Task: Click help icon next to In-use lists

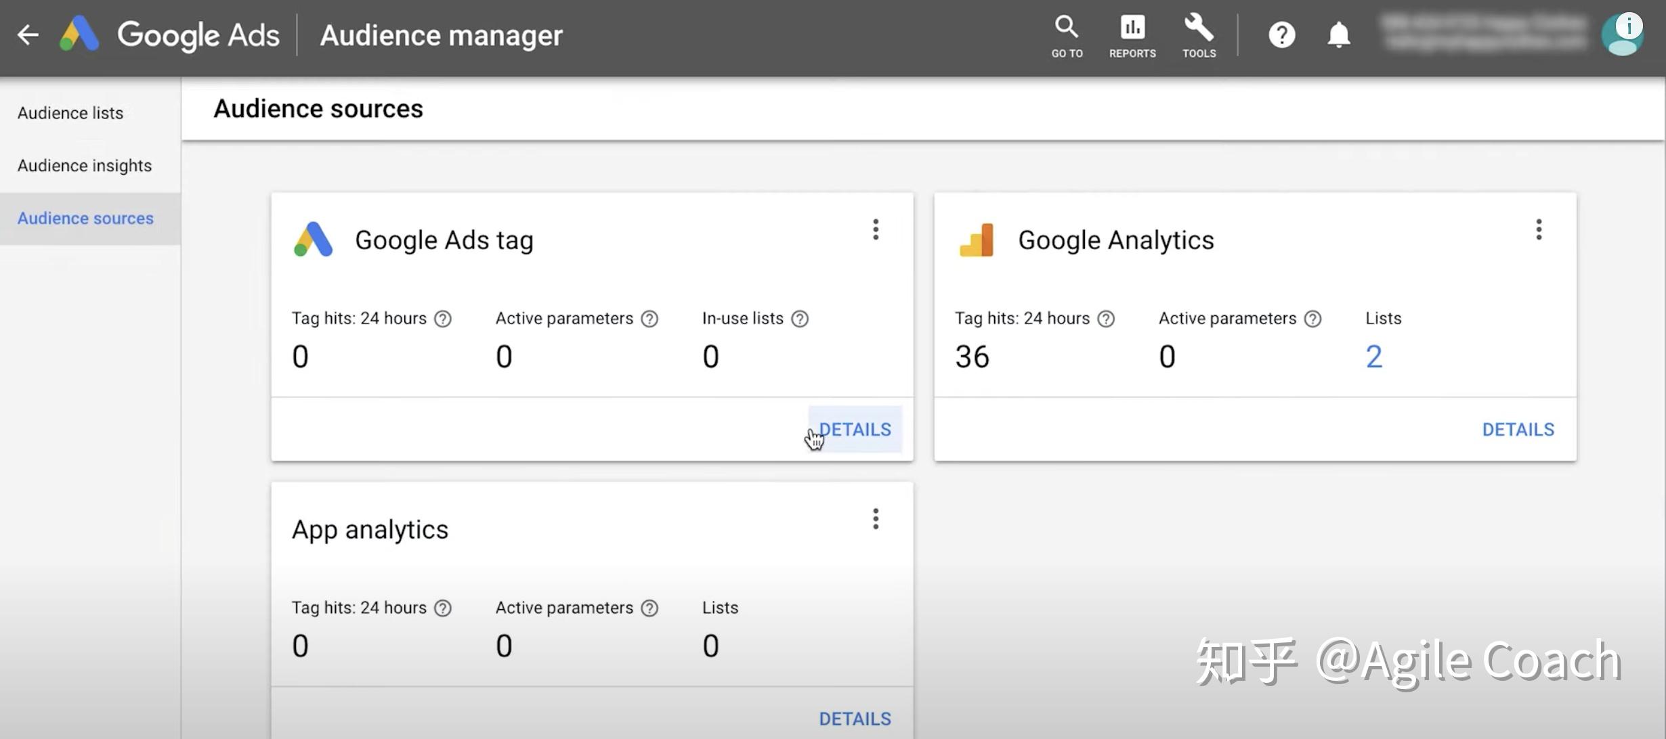Action: 800,319
